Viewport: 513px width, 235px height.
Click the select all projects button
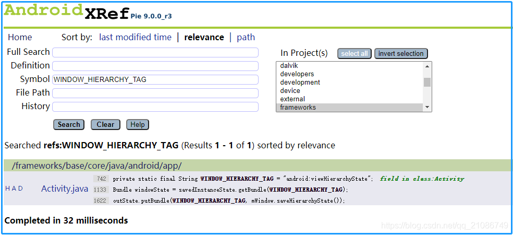point(355,54)
